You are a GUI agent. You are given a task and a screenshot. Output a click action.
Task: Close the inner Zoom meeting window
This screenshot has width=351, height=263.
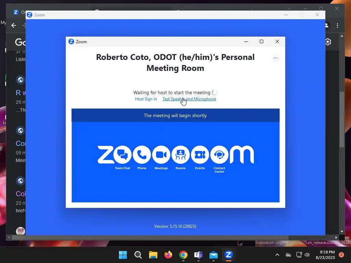click(x=277, y=41)
